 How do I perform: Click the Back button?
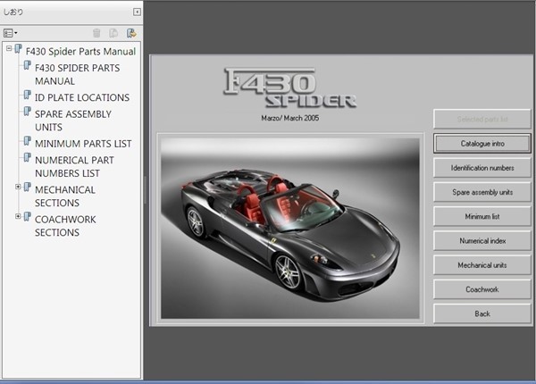(482, 313)
